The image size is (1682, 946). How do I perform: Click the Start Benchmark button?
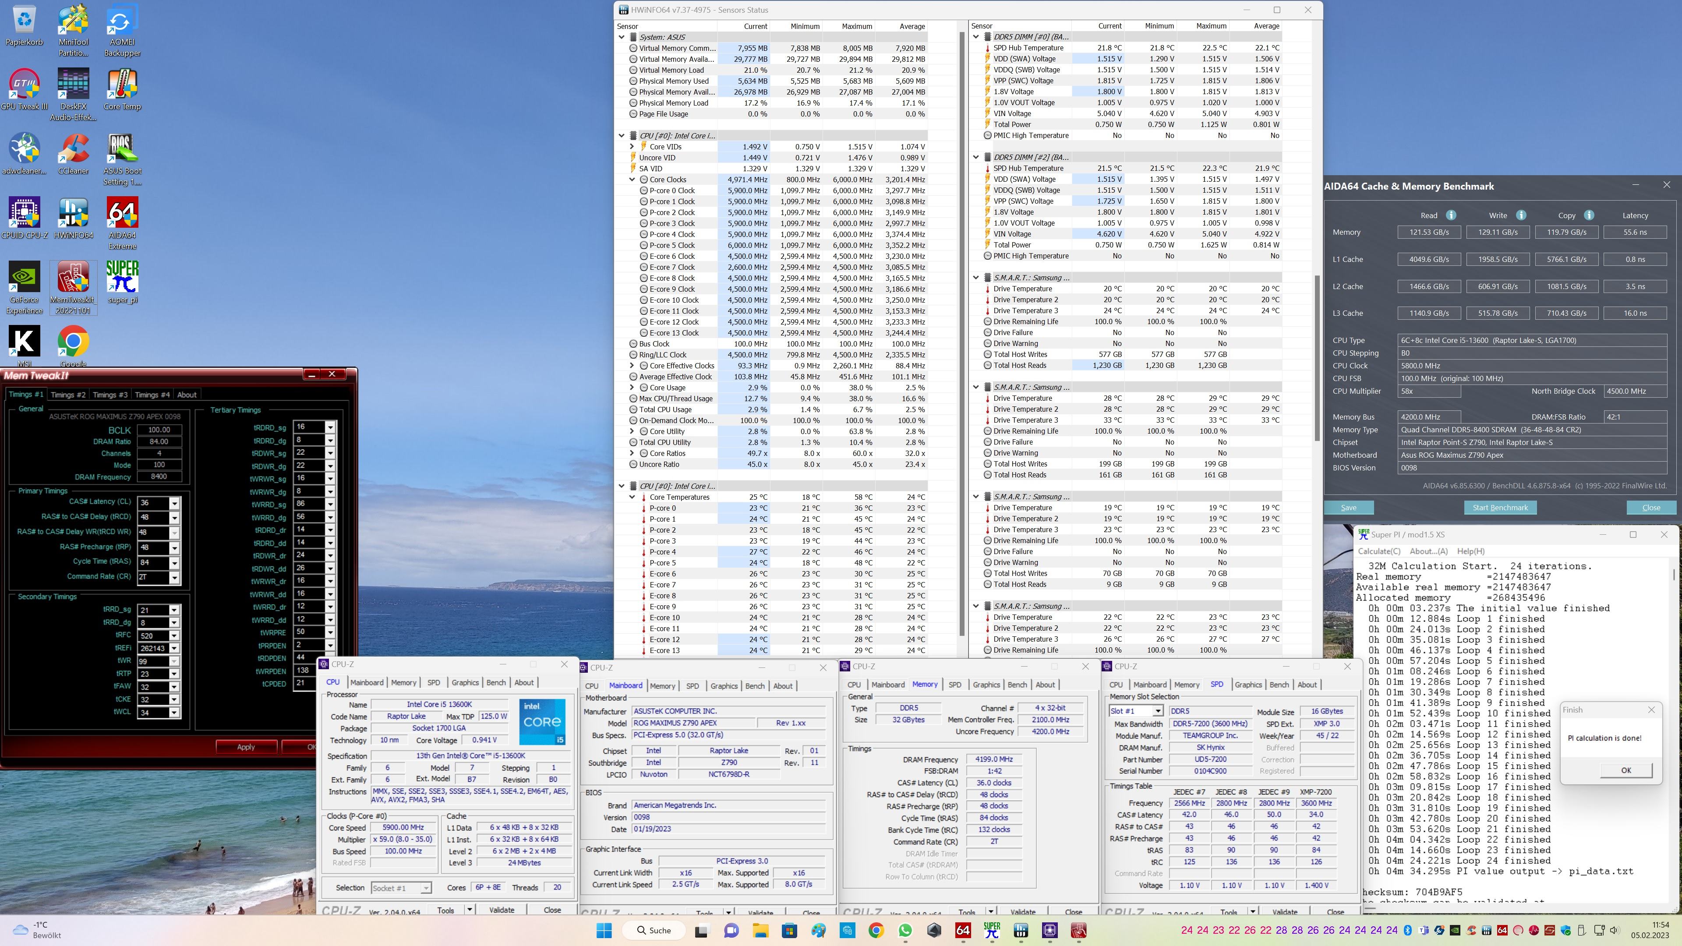1500,507
